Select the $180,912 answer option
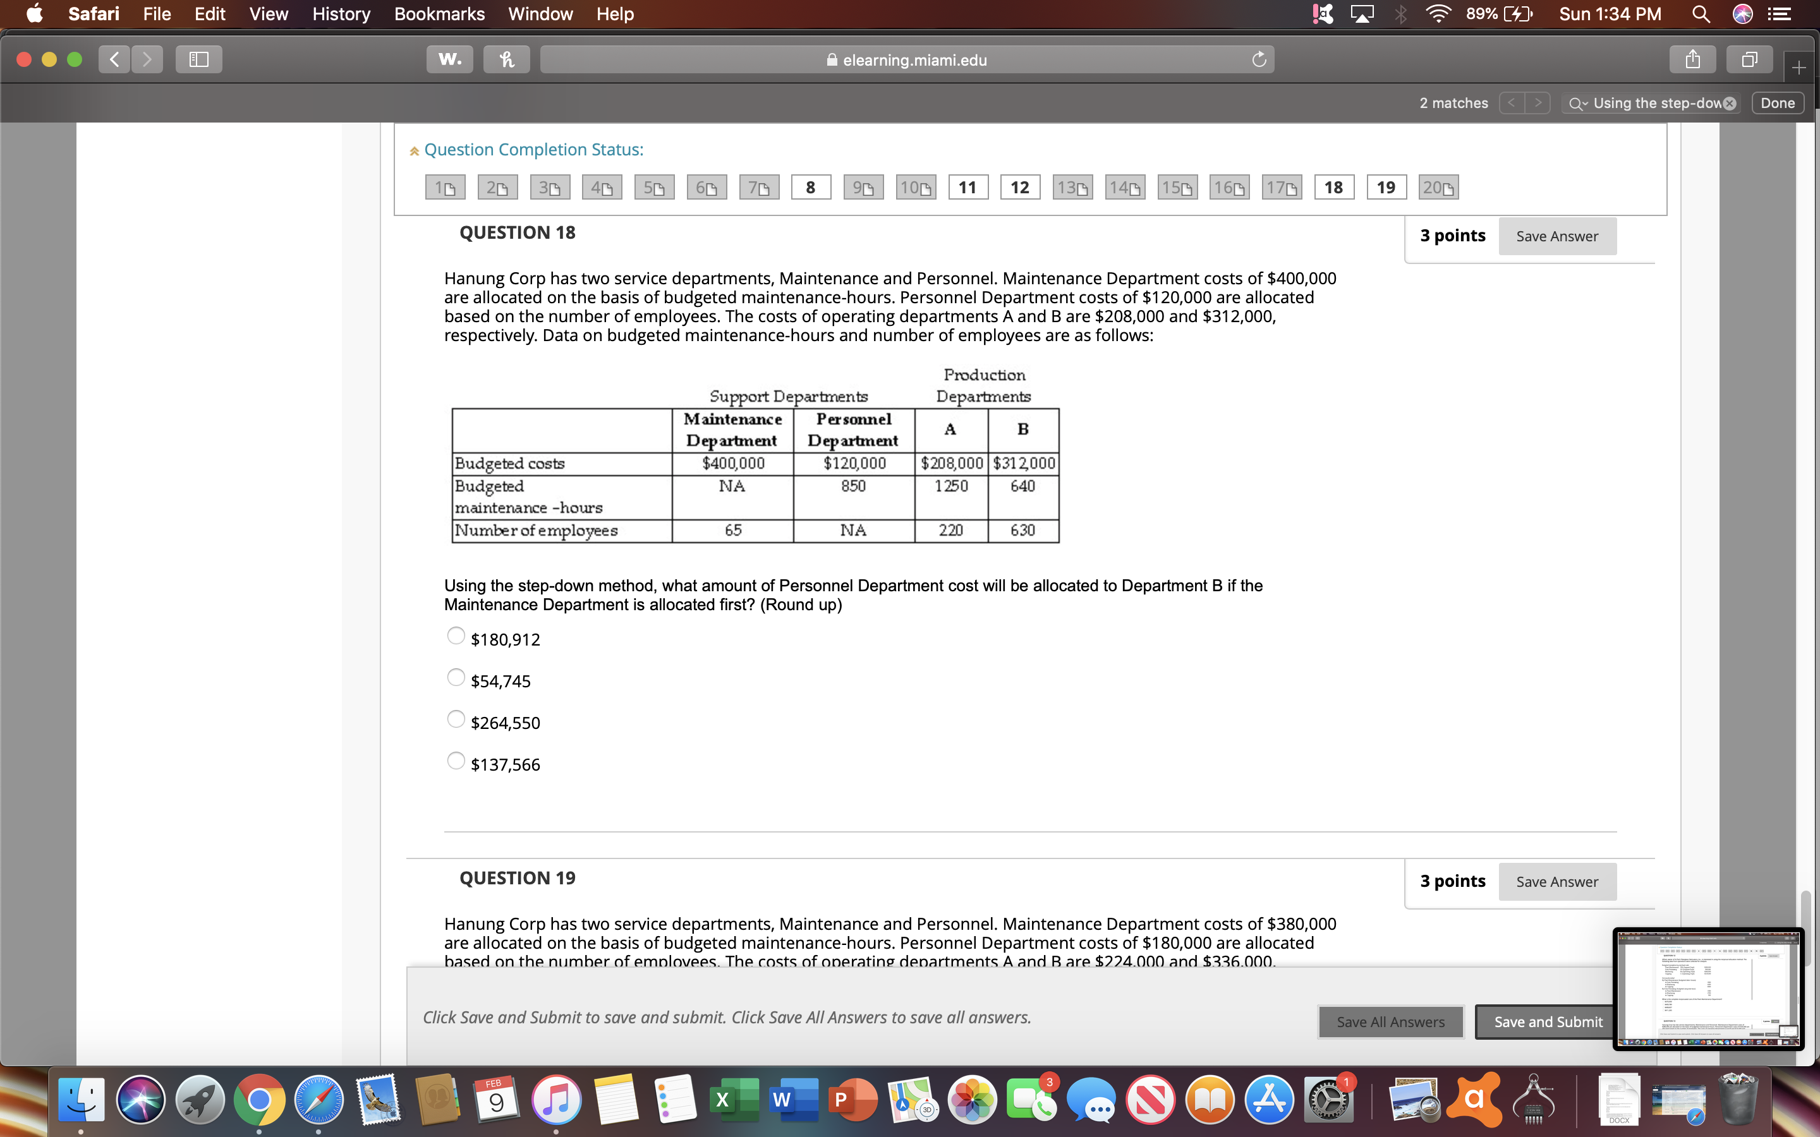Screen dimensions: 1820x1137 coord(456,635)
